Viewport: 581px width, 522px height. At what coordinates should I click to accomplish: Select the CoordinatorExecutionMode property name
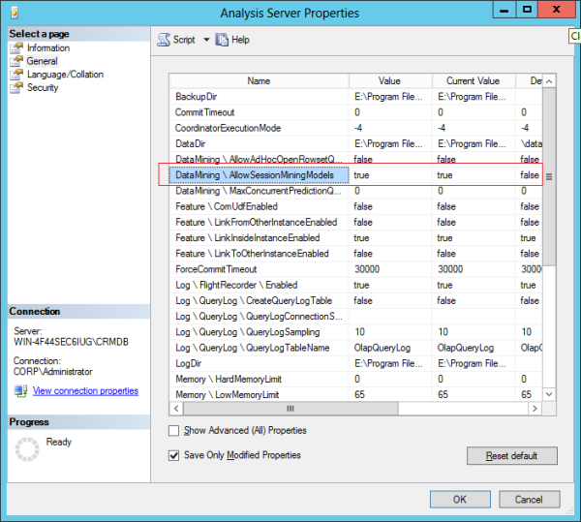click(228, 128)
